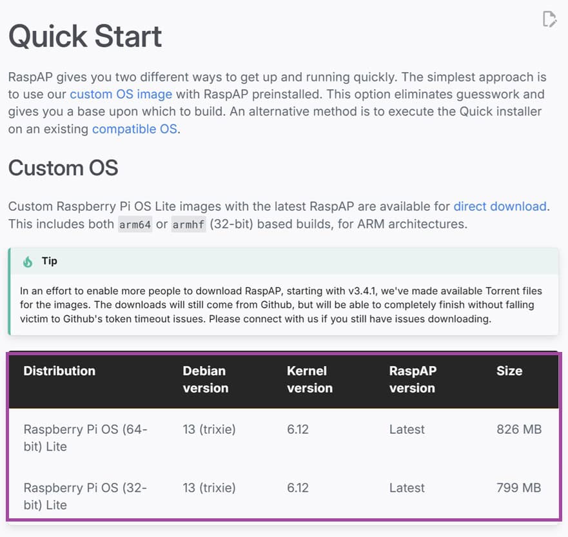Follow the "compatible OS" link
The height and width of the screenshot is (537, 568).
tap(134, 128)
